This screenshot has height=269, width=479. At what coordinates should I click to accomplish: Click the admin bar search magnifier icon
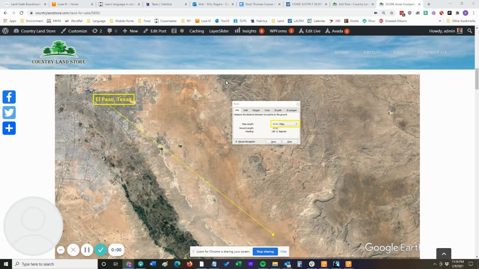tap(470, 31)
